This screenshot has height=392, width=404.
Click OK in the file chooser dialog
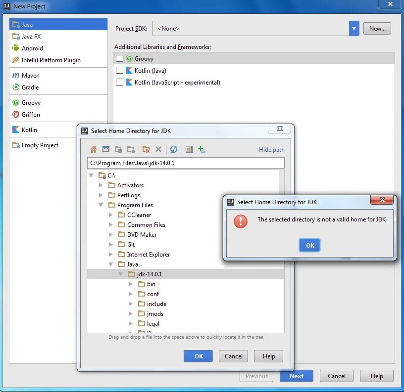[198, 356]
